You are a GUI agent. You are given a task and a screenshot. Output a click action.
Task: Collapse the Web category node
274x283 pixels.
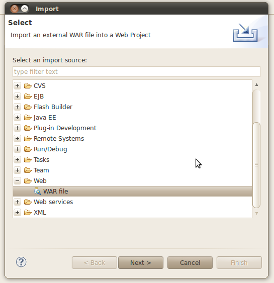pyautogui.click(x=17, y=180)
